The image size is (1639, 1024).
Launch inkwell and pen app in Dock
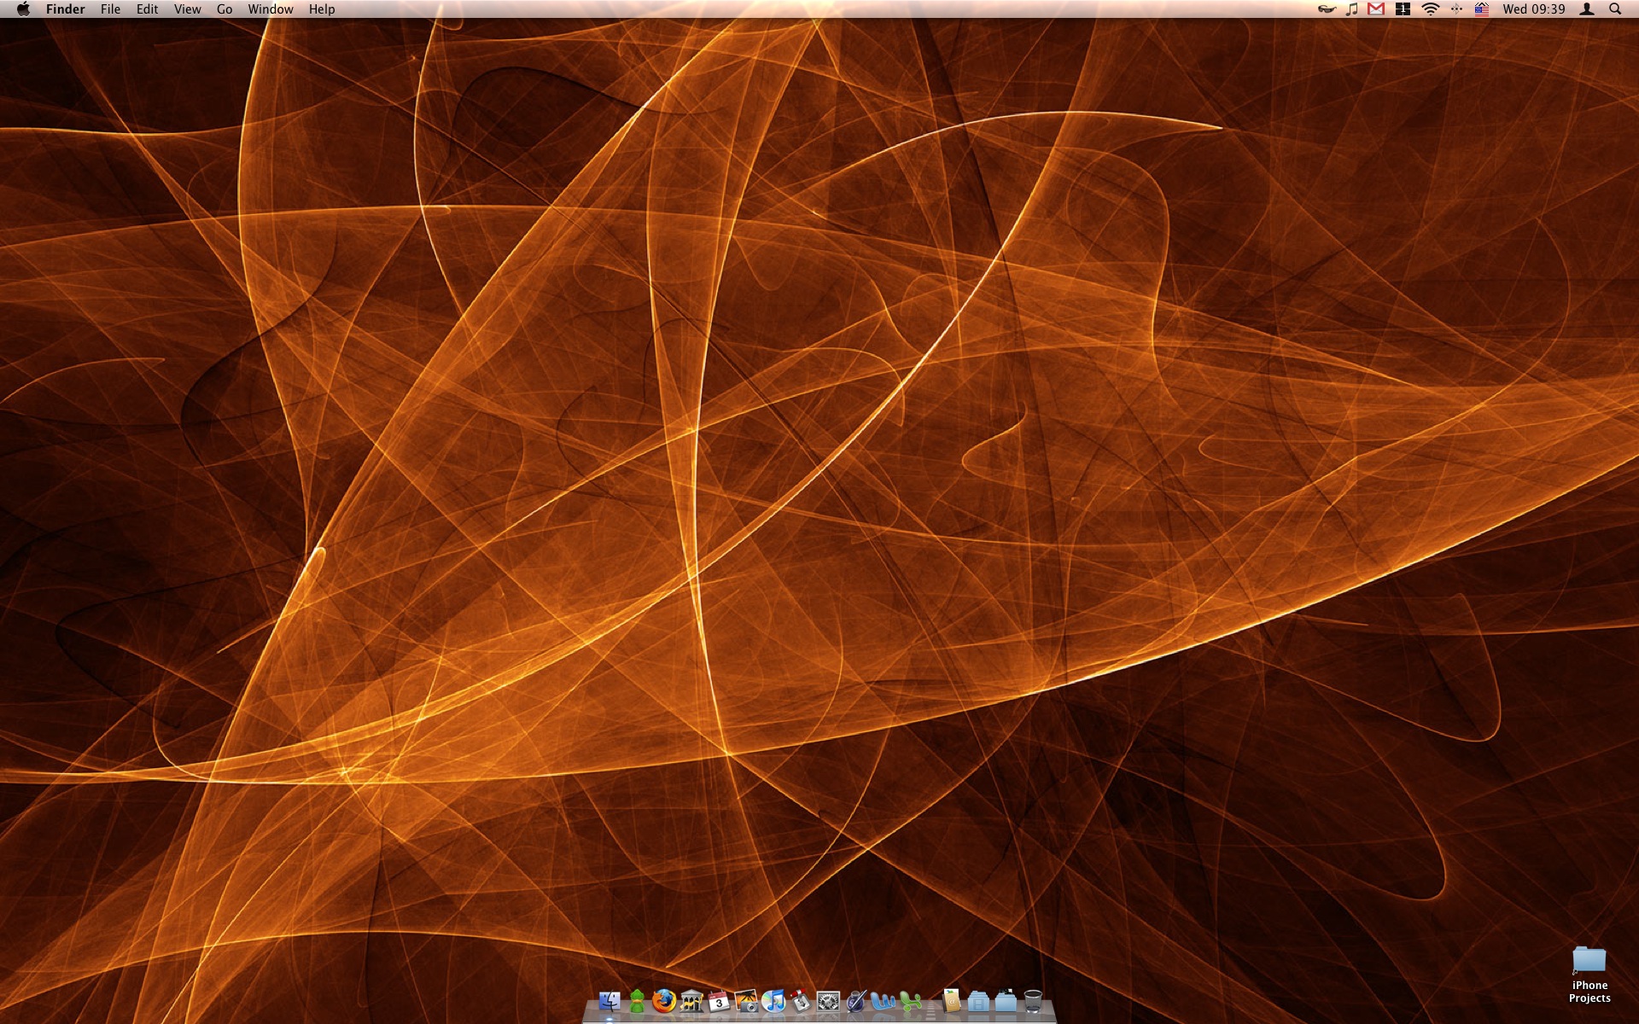tap(855, 1001)
